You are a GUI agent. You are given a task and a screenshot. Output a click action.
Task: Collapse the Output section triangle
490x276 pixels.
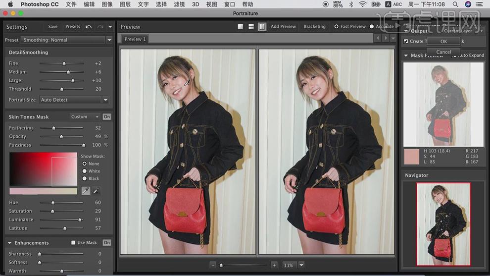coord(406,31)
